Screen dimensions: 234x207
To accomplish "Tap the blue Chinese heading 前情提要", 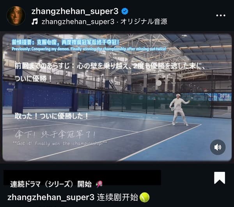I will [x=21, y=43].
